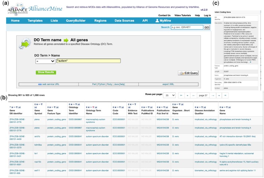Filter the Publications Pub Xref Id column
The height and width of the screenshot is (178, 264).
[164, 107]
